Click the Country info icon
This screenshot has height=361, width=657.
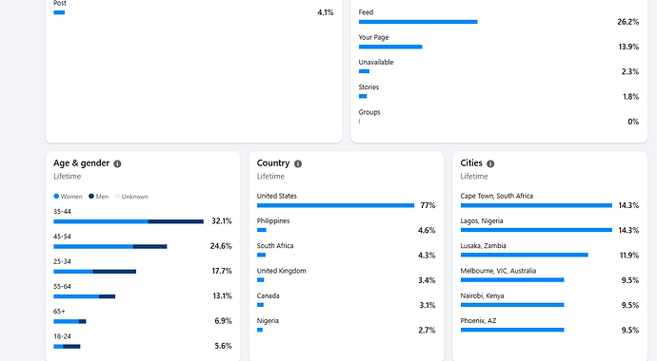298,163
